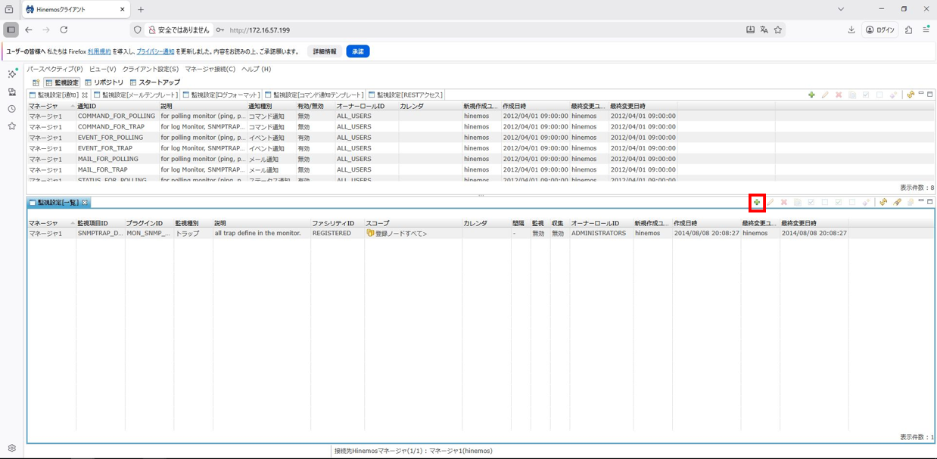Switch to 監視設定[メールテンプレート] tab

136,95
